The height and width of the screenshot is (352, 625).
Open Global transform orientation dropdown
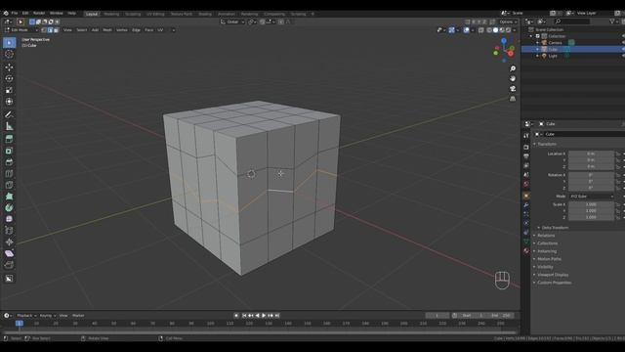tap(232, 22)
